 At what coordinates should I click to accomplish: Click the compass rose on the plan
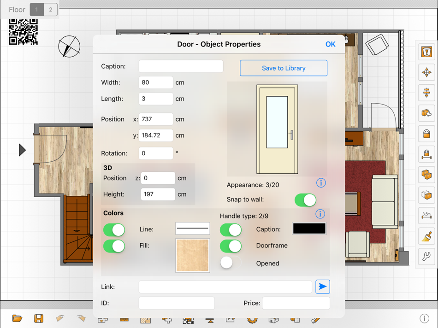coord(69,47)
